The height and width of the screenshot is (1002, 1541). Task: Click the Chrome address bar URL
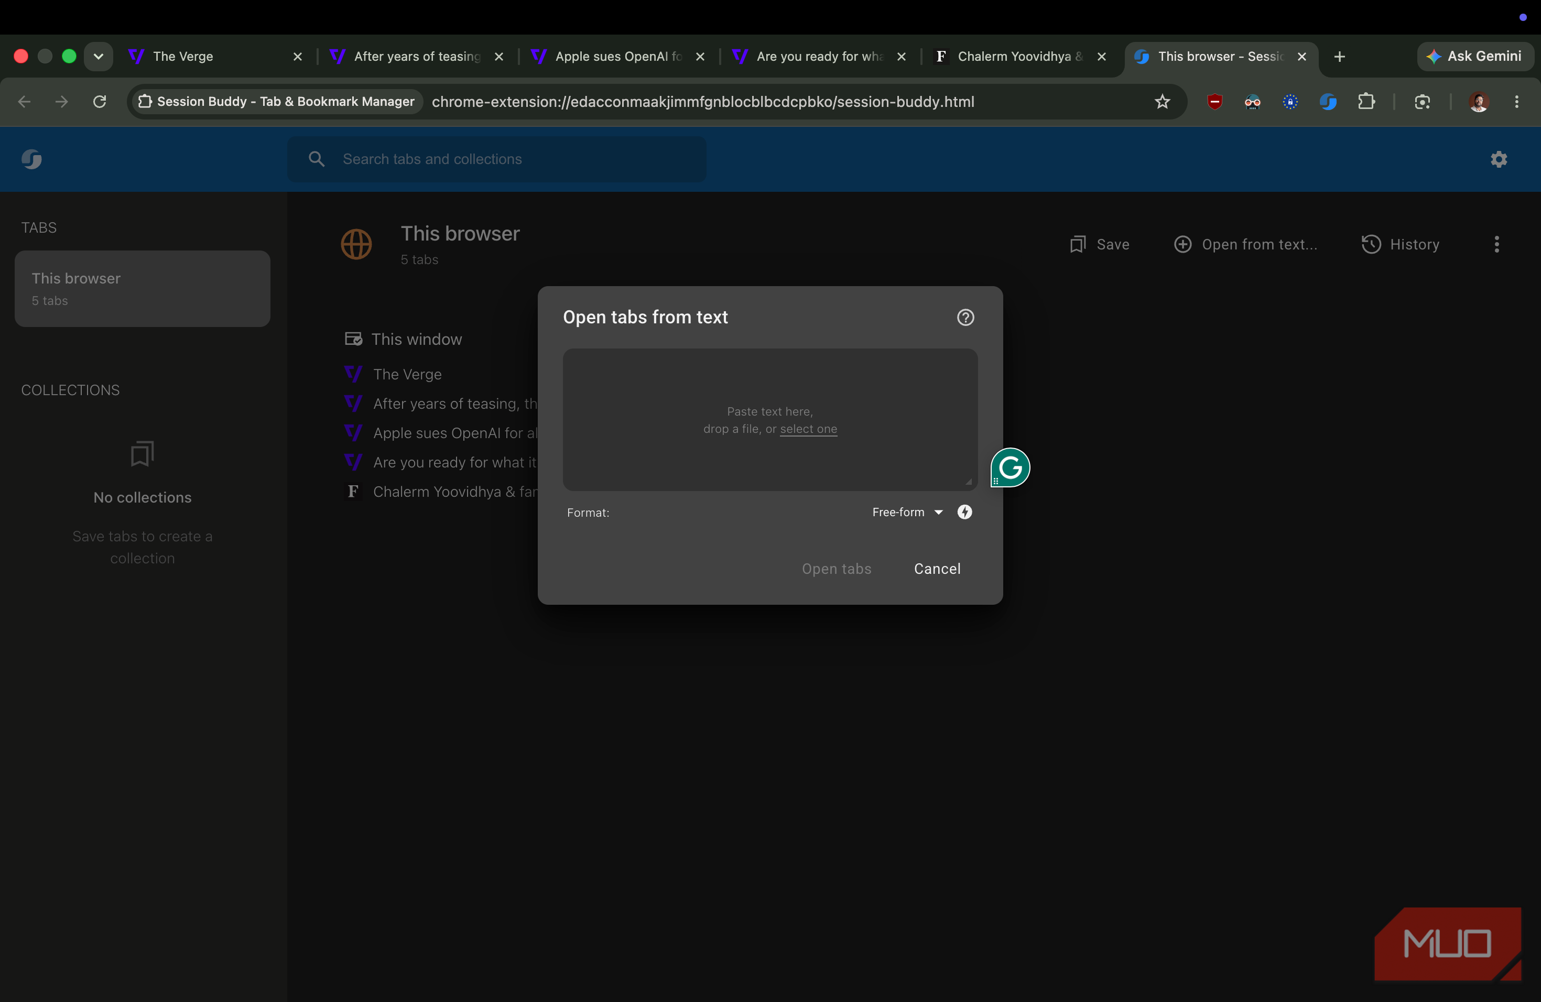(703, 102)
